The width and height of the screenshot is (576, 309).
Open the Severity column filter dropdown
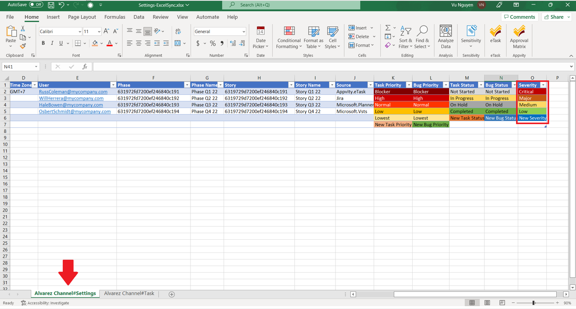(x=543, y=85)
